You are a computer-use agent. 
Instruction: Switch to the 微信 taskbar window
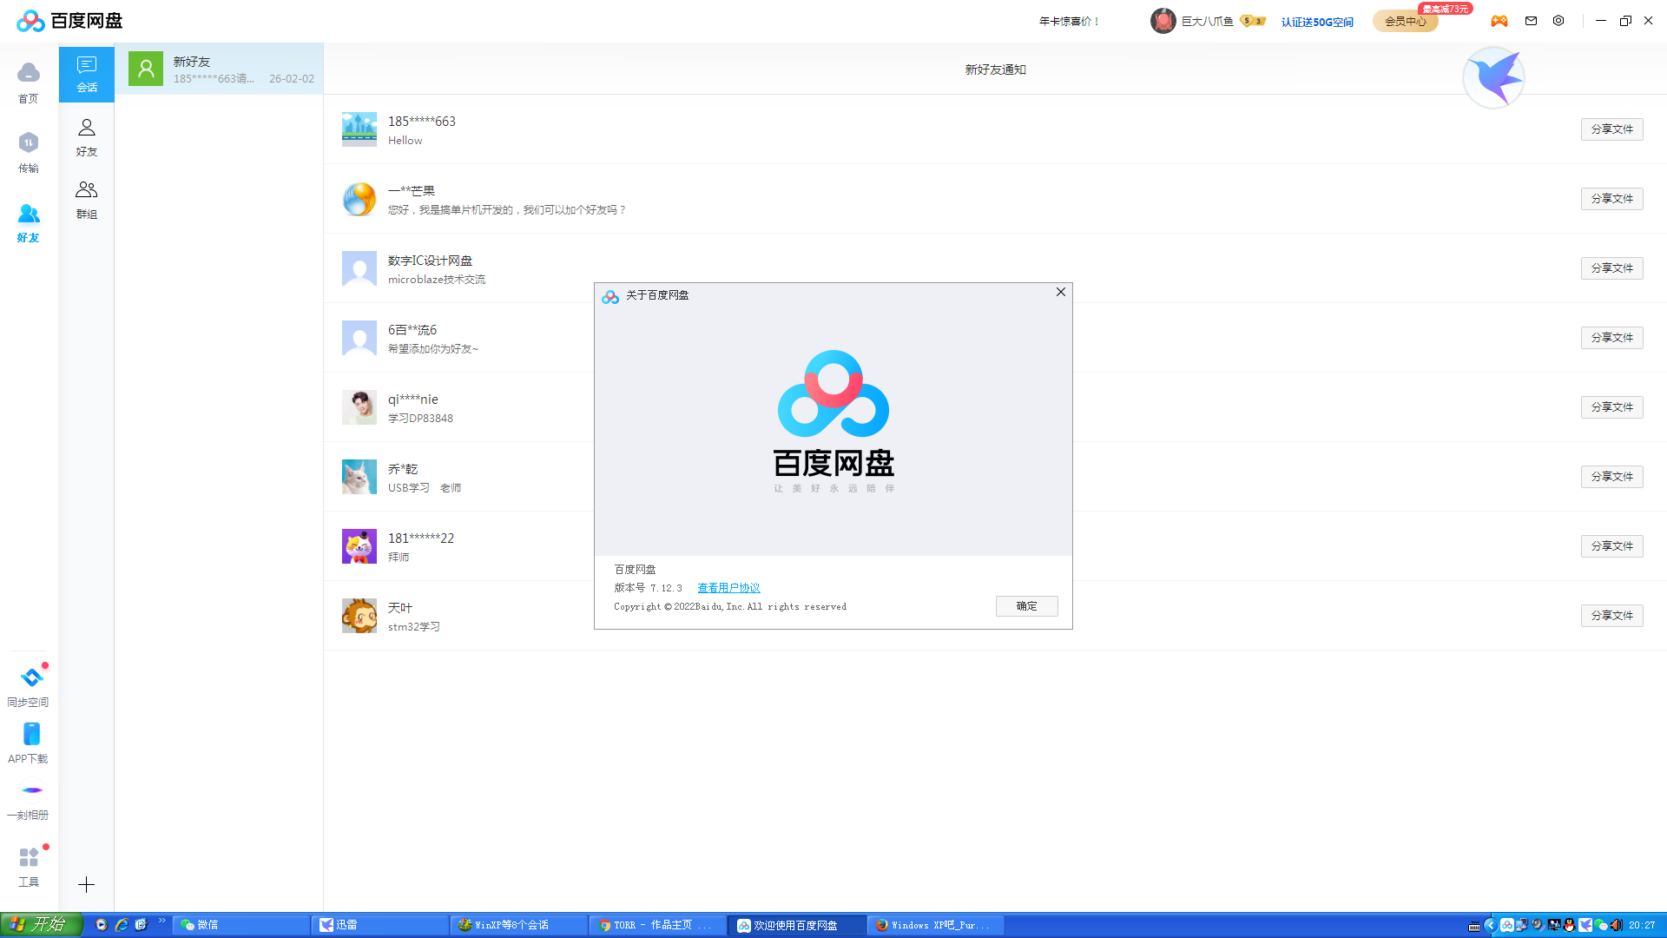tap(240, 925)
